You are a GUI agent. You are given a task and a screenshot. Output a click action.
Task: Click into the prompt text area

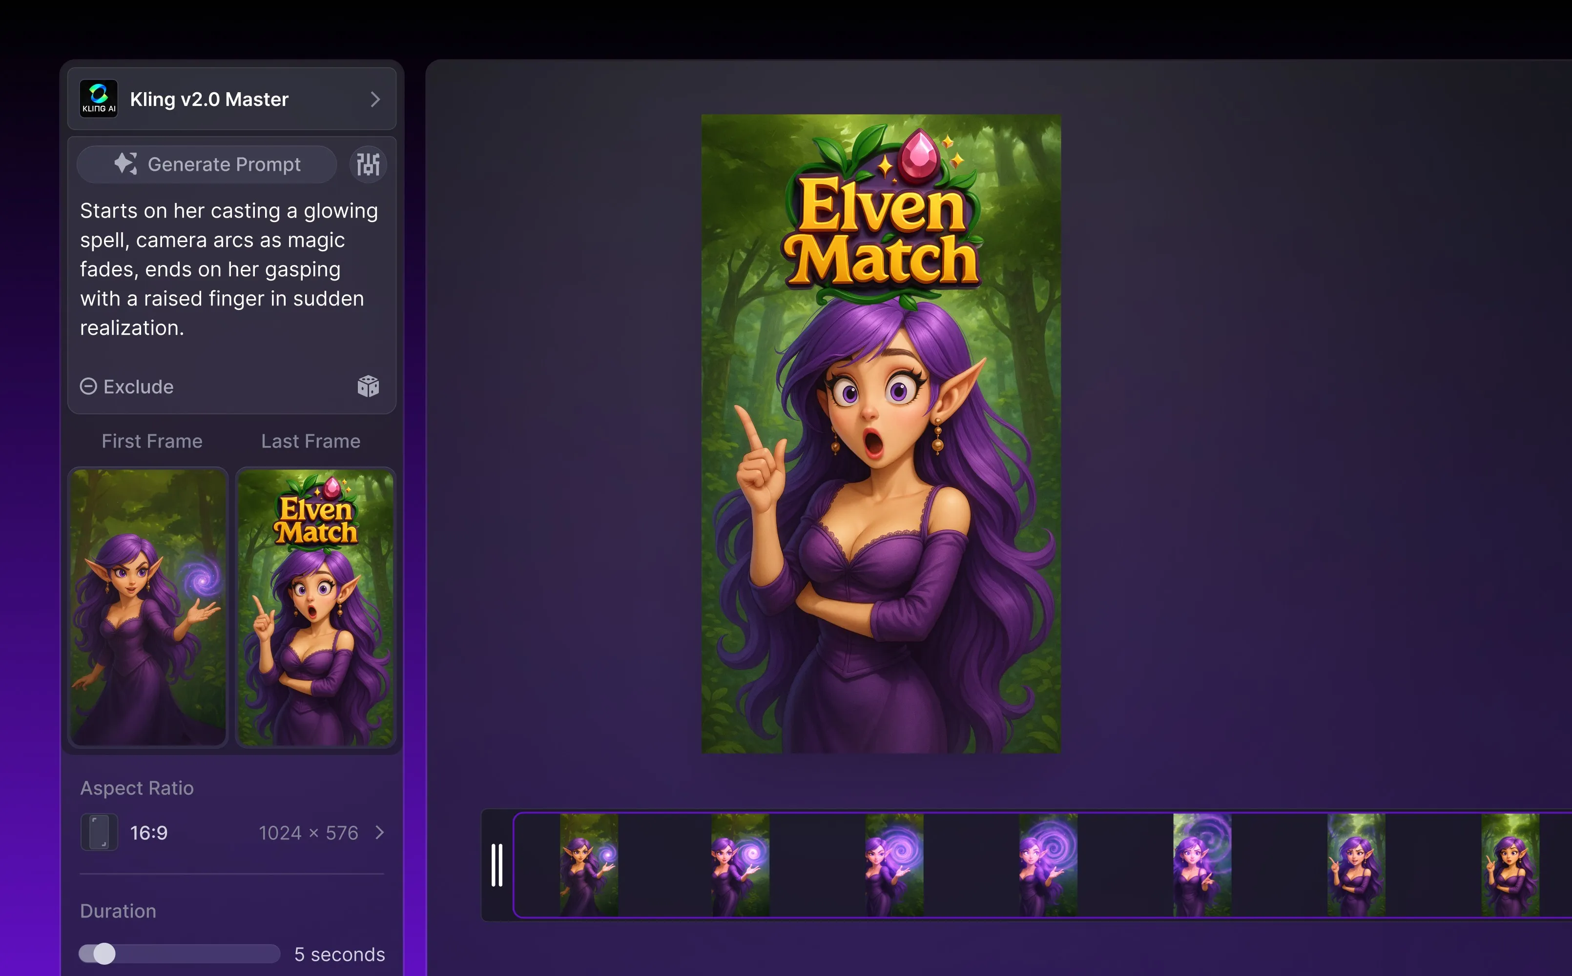[x=229, y=269]
